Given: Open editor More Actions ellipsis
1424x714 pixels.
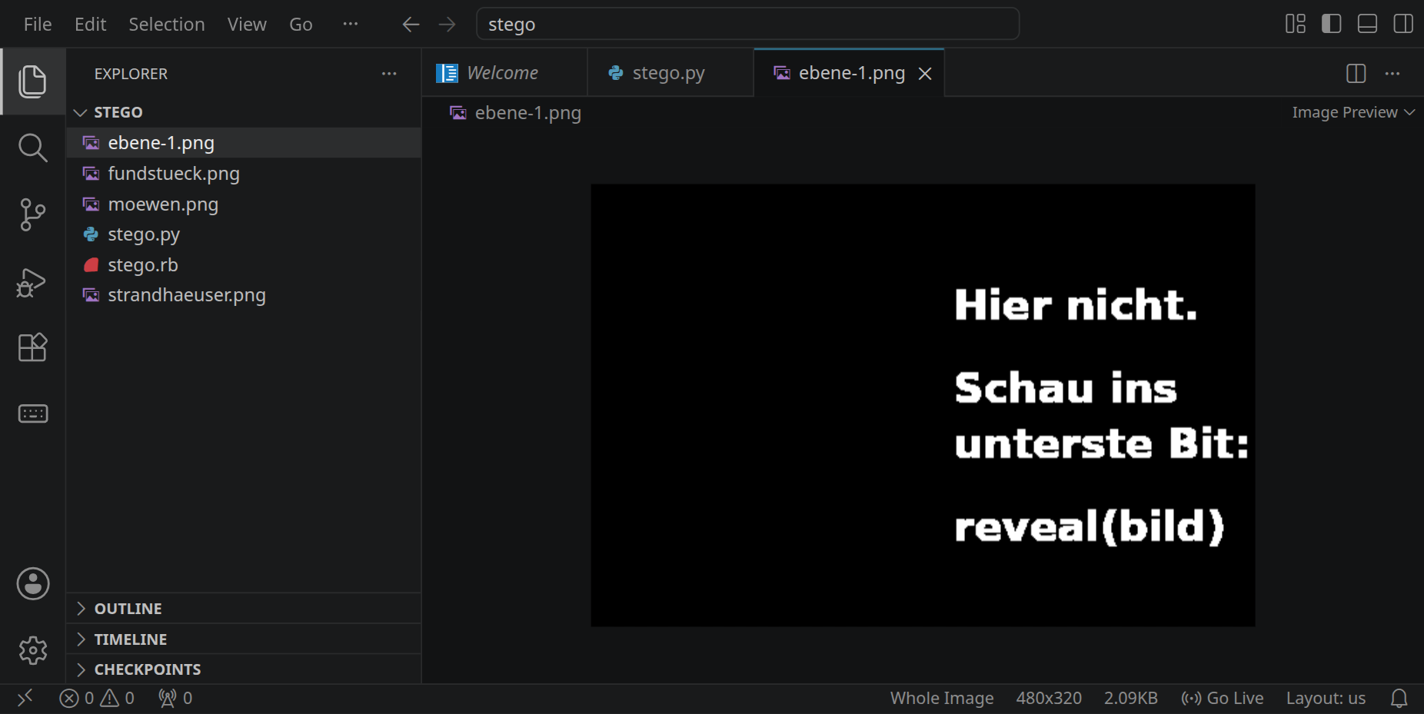Looking at the screenshot, I should pyautogui.click(x=1392, y=73).
